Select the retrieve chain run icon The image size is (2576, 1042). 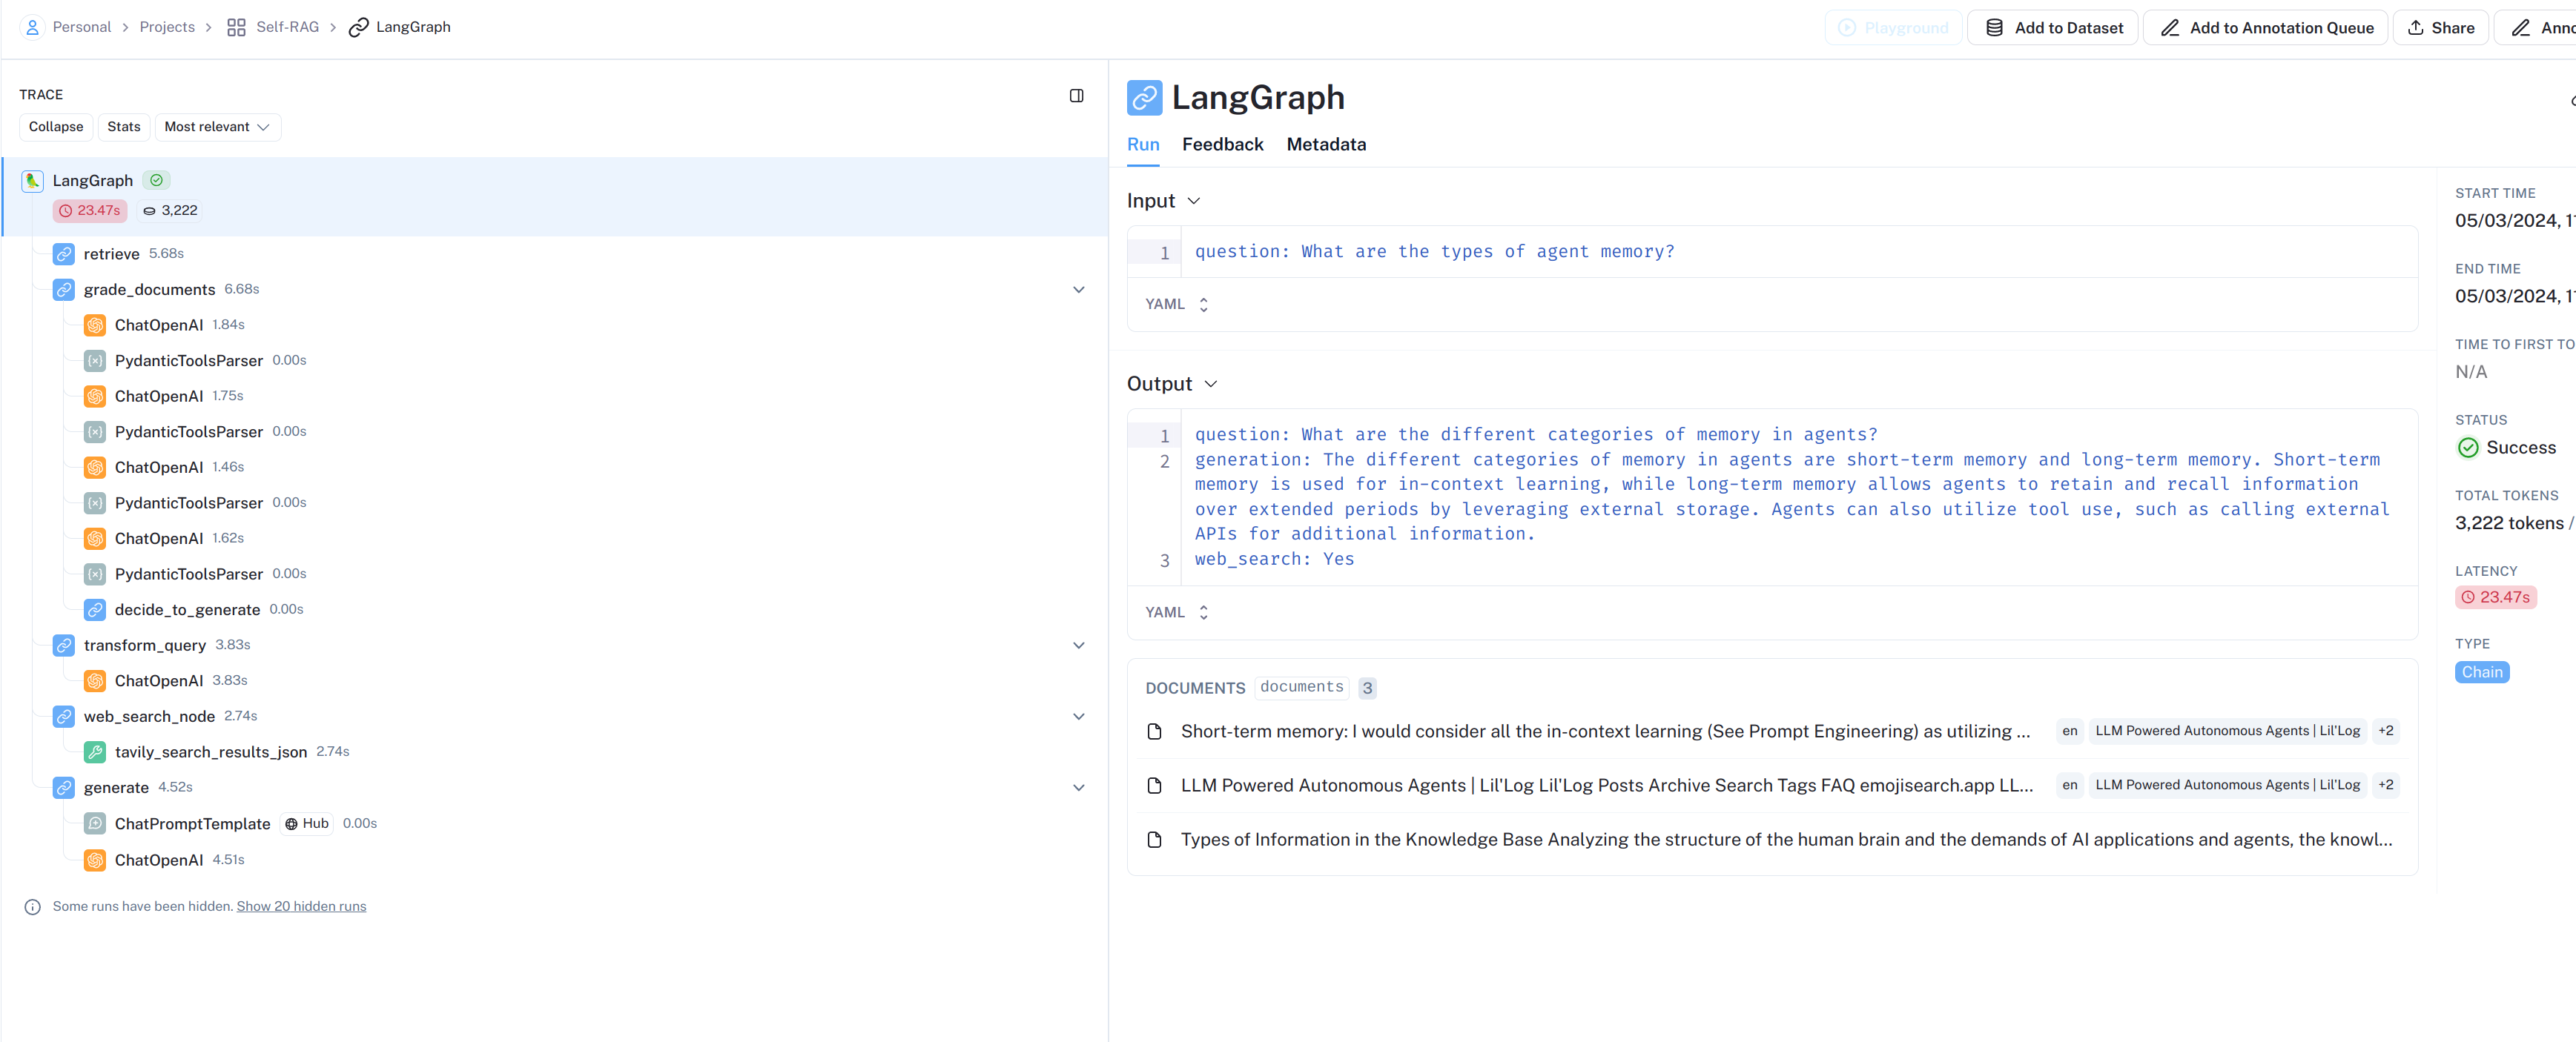pyautogui.click(x=64, y=253)
